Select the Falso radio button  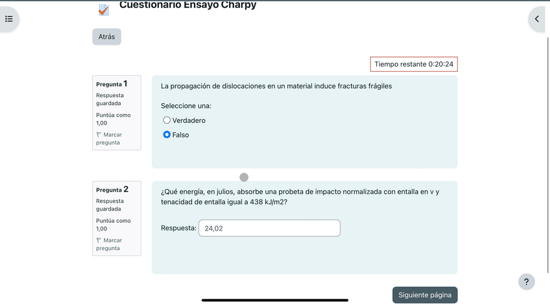click(167, 135)
